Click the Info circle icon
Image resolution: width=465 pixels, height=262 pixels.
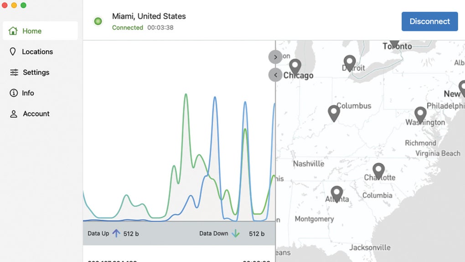(x=14, y=93)
